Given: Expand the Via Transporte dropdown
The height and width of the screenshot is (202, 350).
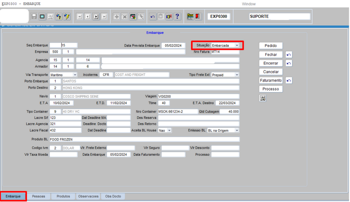Looking at the screenshot, I should click(75, 75).
